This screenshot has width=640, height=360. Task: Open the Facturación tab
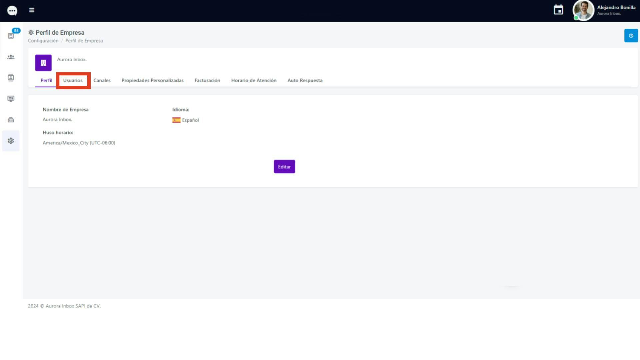[x=207, y=80]
